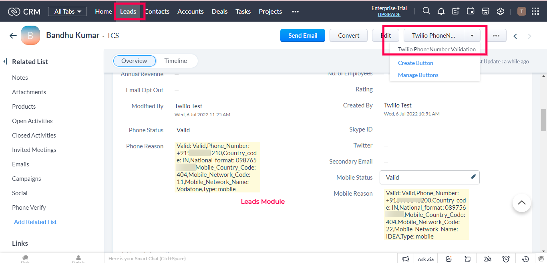Open Notes in Related List
This screenshot has width=547, height=263.
point(20,77)
